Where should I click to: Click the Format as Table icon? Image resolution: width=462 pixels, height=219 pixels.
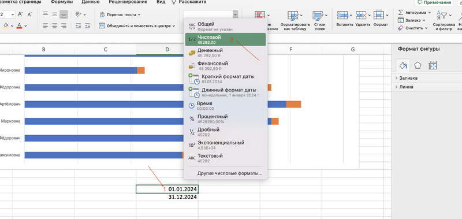coord(293,16)
